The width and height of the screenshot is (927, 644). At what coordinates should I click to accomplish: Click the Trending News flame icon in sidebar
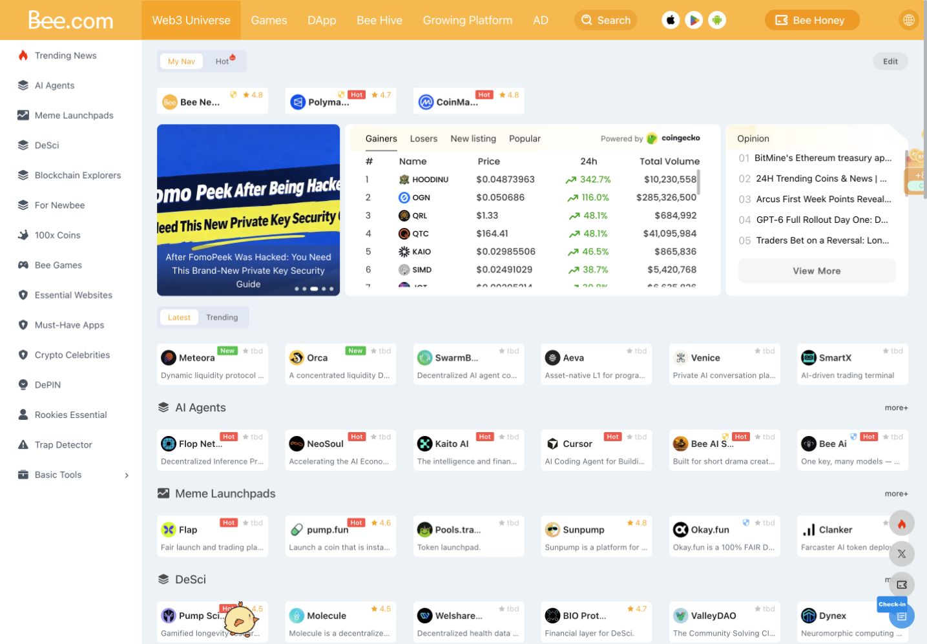pyautogui.click(x=23, y=56)
